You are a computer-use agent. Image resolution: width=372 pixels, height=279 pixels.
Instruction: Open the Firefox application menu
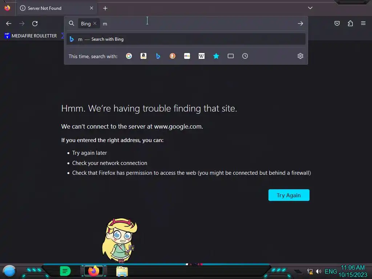click(363, 23)
